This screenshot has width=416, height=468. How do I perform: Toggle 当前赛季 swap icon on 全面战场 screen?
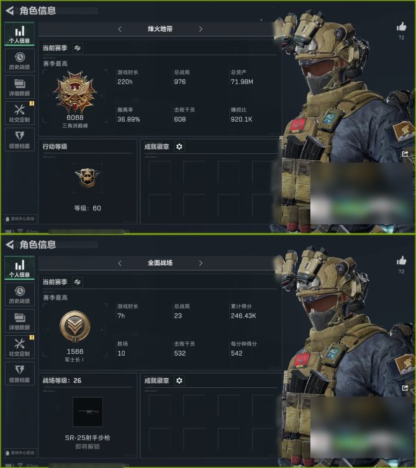(x=78, y=282)
